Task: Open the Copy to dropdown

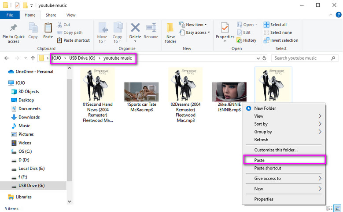Action: 118,33
